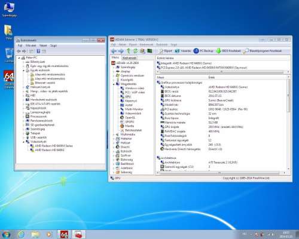This screenshot has width=299, height=239.
Task: Switch to AIDA64 taskbar button
Action: (64, 234)
